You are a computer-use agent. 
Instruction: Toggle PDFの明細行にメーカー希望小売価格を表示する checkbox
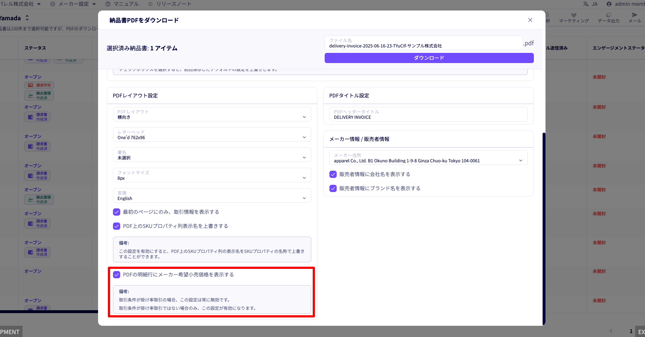pyautogui.click(x=117, y=275)
